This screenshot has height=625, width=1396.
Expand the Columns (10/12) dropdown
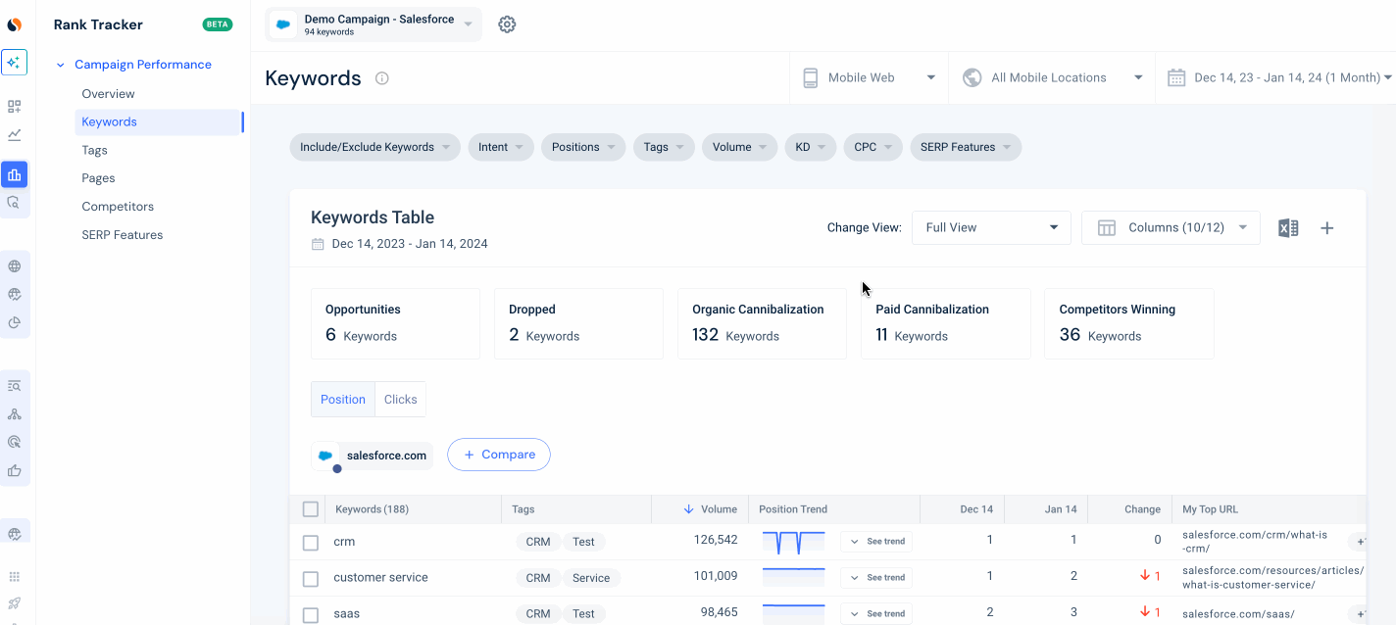tap(1171, 227)
